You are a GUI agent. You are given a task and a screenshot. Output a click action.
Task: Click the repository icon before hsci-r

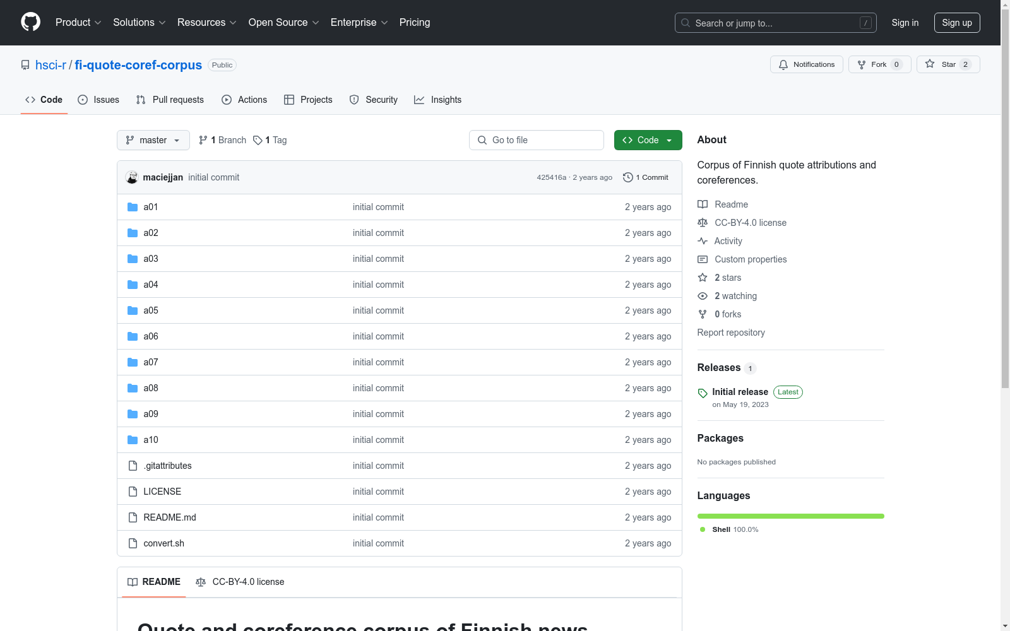pyautogui.click(x=25, y=65)
